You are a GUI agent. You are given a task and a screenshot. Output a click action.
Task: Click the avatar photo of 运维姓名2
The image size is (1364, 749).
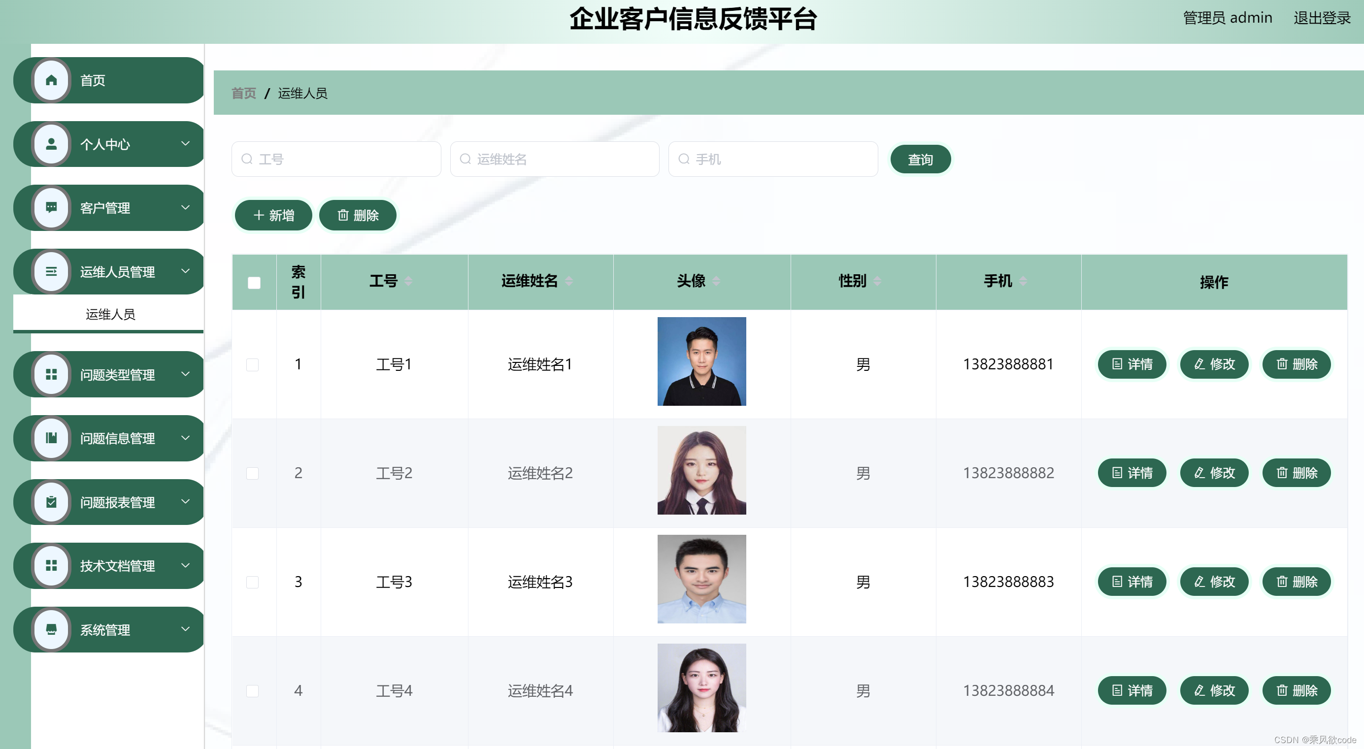[x=701, y=470]
